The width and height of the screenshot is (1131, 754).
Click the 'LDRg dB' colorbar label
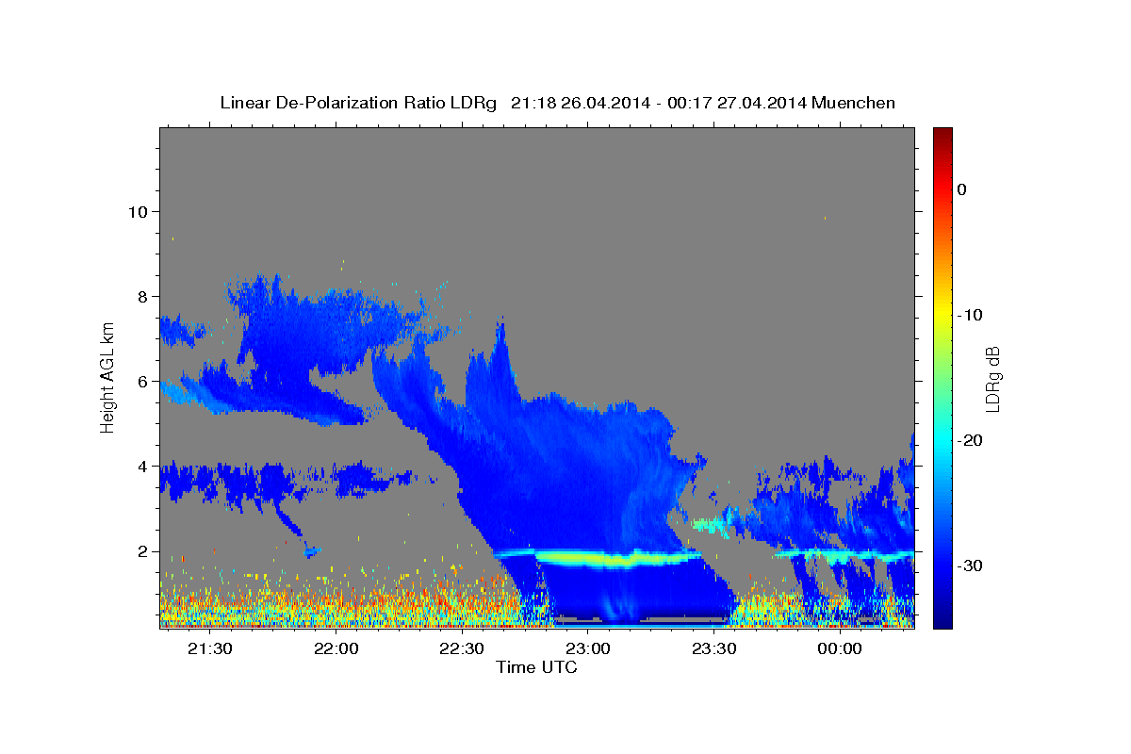click(992, 379)
